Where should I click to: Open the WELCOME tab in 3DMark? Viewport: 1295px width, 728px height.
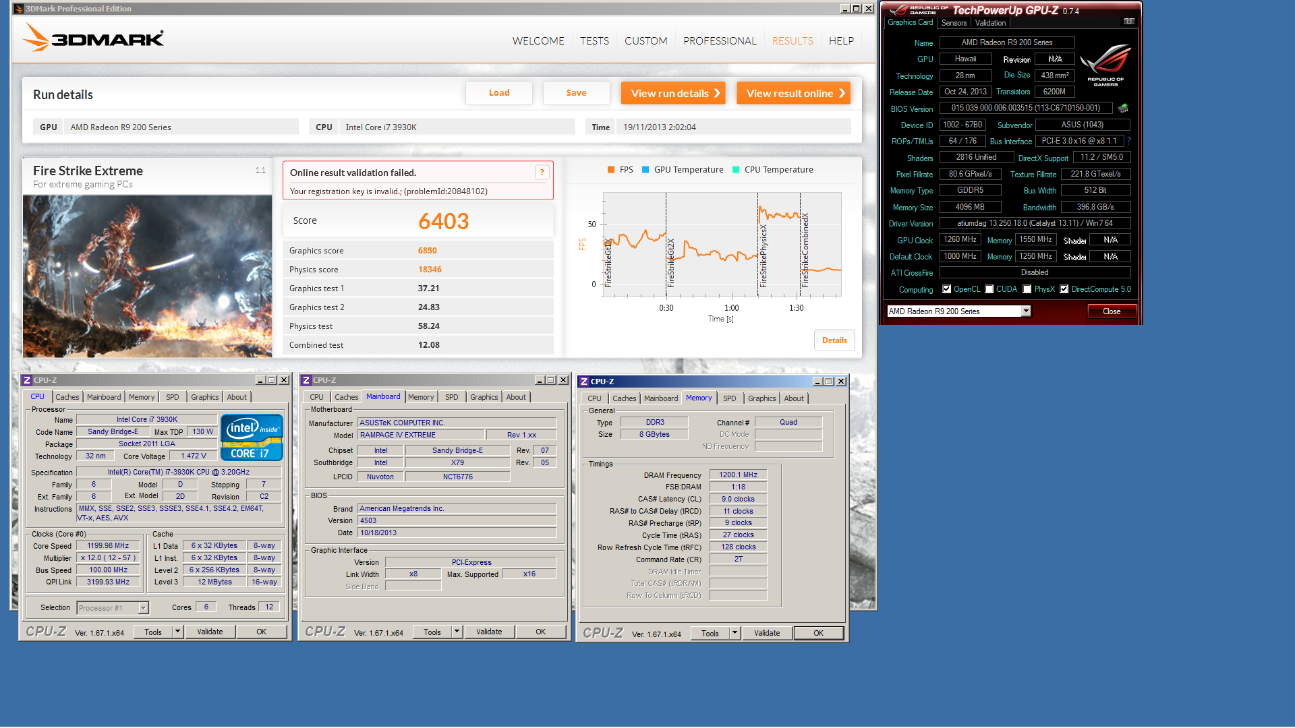538,41
